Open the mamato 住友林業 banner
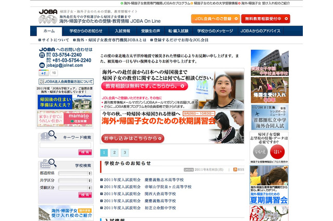333x221 pixels. [65, 119]
